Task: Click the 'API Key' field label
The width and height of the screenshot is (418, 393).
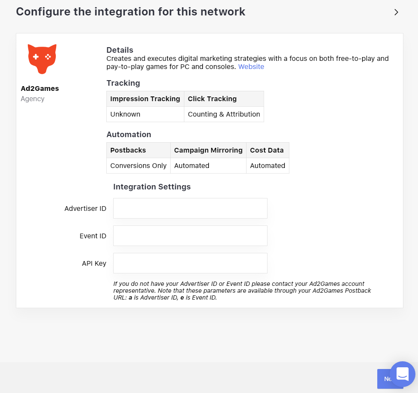Action: click(x=94, y=263)
